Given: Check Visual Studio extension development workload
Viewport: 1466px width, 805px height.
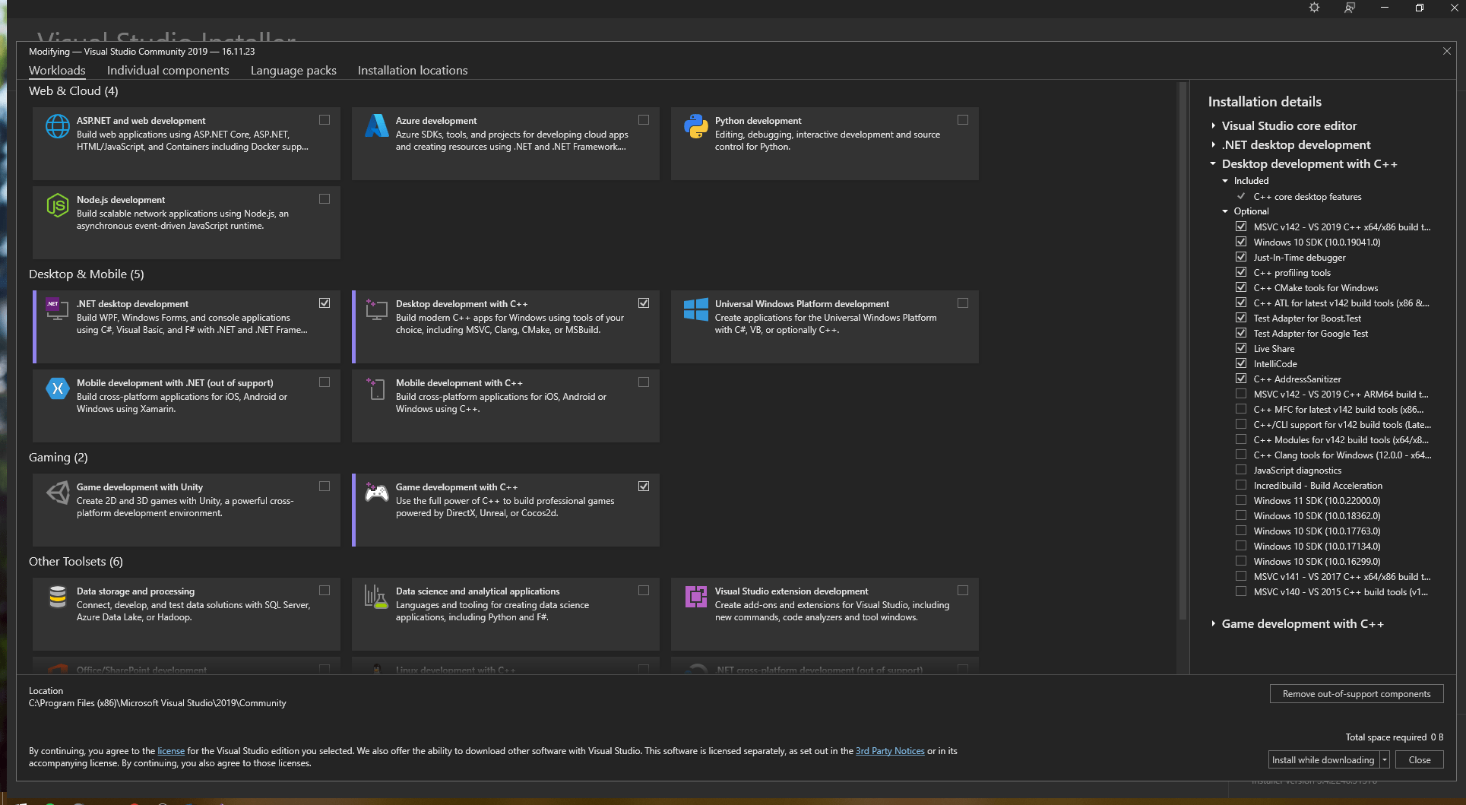Looking at the screenshot, I should click(x=963, y=591).
